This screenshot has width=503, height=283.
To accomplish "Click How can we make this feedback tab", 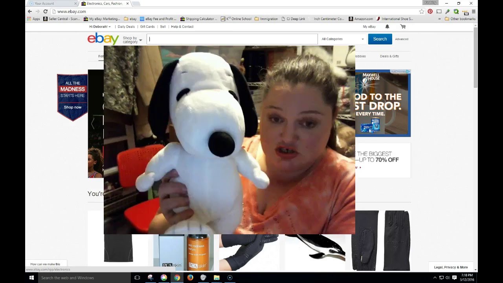I will coord(46,264).
